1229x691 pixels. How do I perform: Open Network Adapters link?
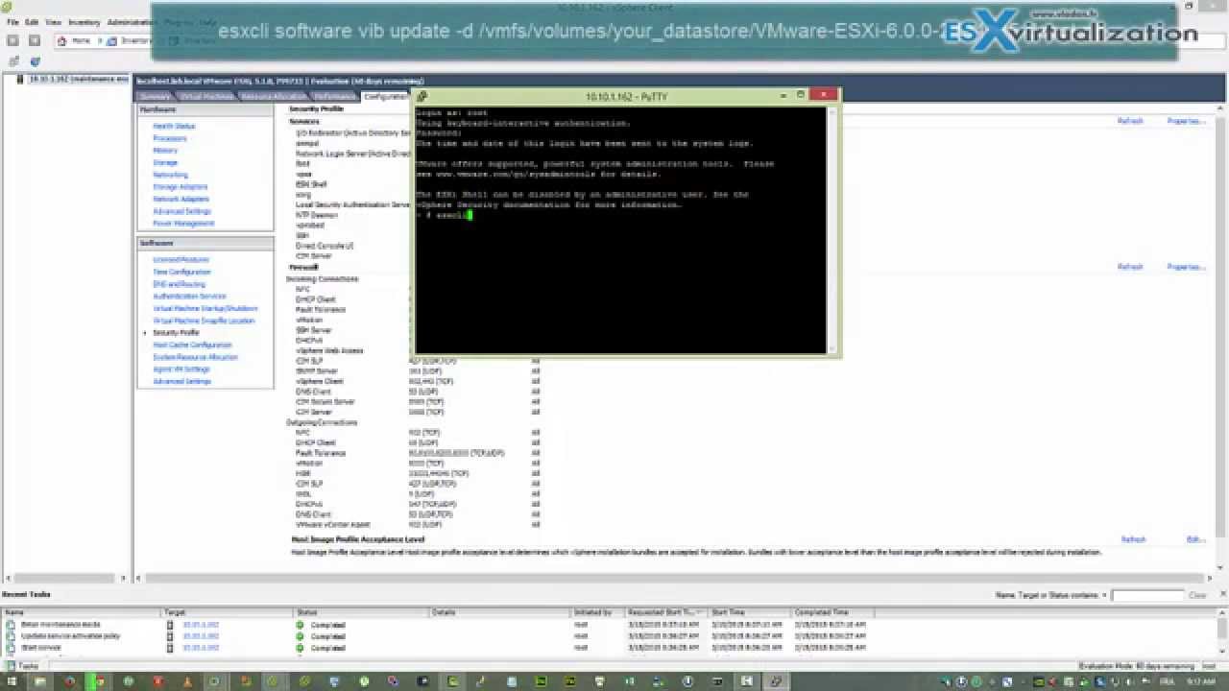(x=181, y=199)
